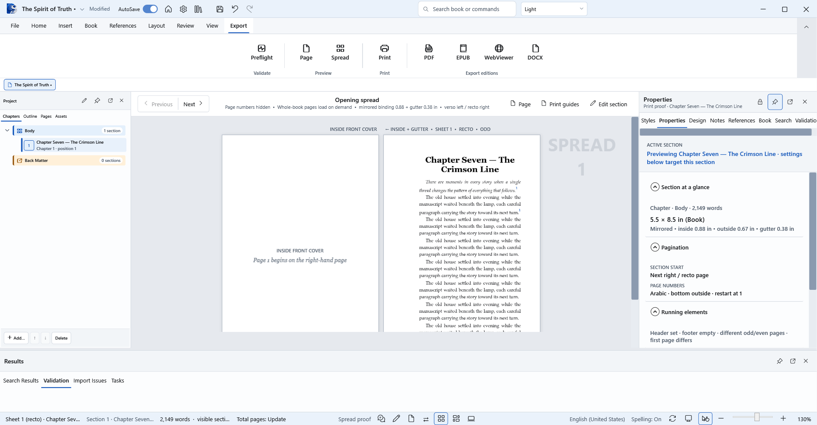Toggle Print guides in preview toolbar
Screen dimensions: 817x425
pyautogui.click(x=560, y=104)
